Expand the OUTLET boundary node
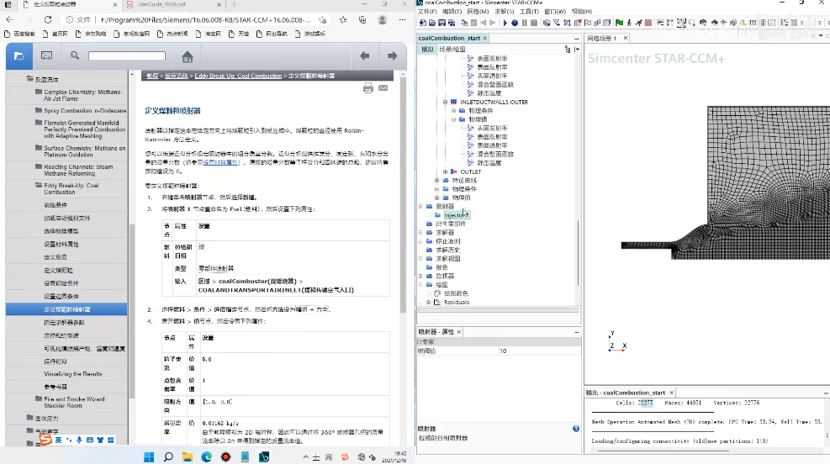 [x=445, y=172]
